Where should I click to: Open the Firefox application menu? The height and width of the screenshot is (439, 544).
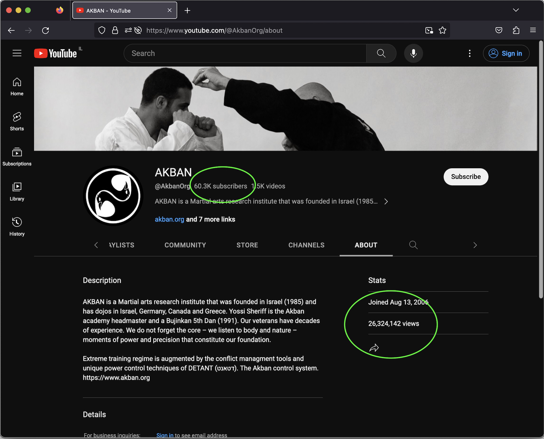533,30
